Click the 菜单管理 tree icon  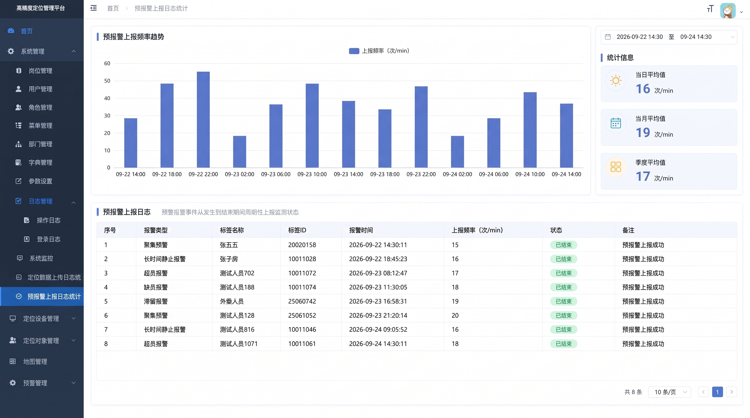pyautogui.click(x=19, y=125)
